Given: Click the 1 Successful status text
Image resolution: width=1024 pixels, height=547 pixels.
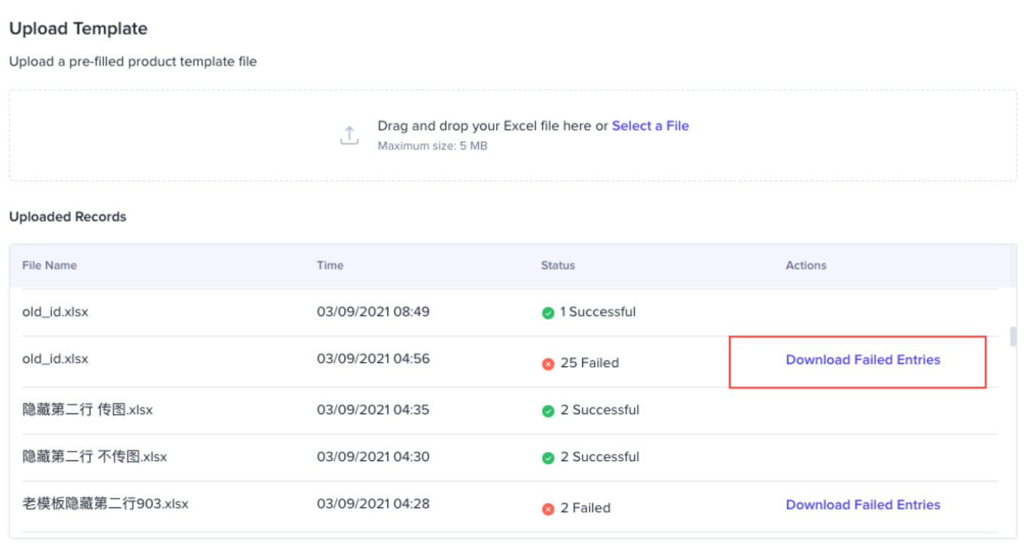Looking at the screenshot, I should pos(598,312).
